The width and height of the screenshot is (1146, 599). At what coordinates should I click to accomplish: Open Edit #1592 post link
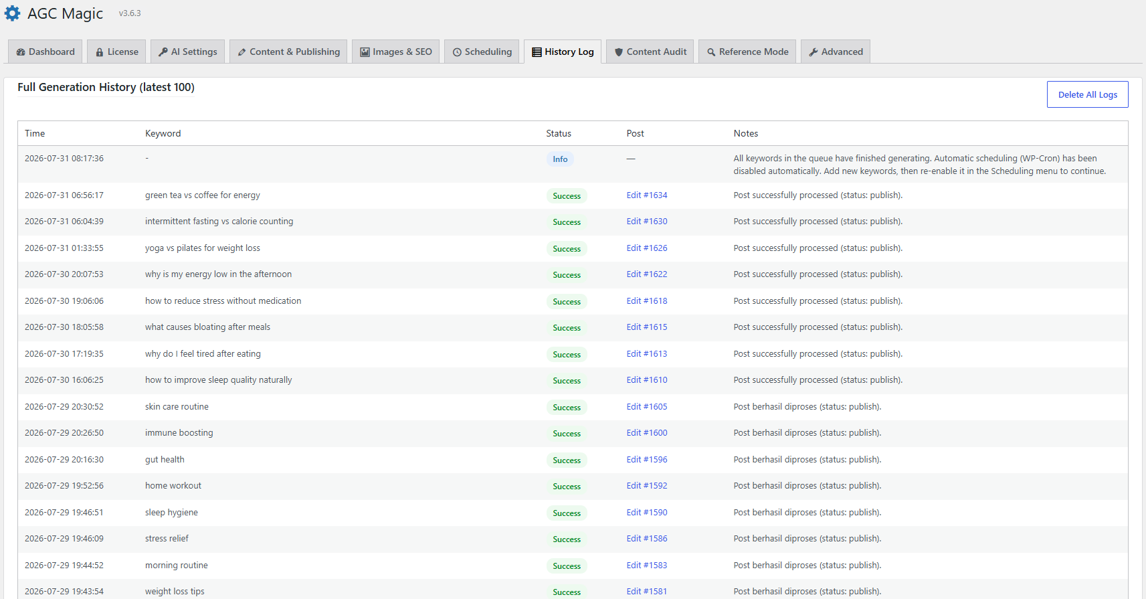point(646,486)
